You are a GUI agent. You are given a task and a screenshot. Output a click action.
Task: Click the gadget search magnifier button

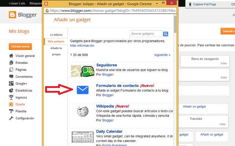(166, 34)
